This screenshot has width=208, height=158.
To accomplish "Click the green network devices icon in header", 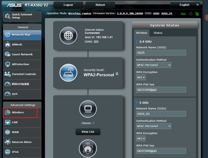I will [x=197, y=14].
